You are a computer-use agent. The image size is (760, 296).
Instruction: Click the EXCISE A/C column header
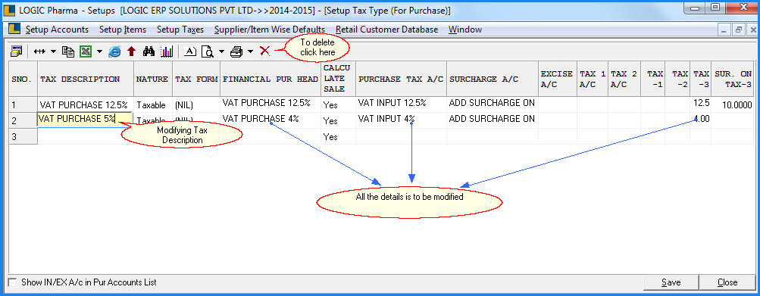pyautogui.click(x=558, y=79)
